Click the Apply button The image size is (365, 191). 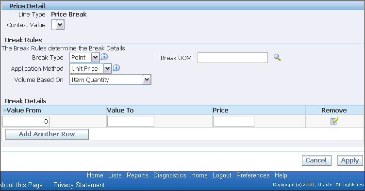[350, 160]
